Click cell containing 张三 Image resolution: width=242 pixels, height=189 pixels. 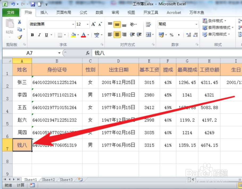point(22,82)
